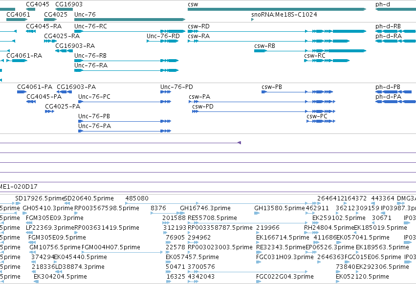Select EST GH16746.3prime
Viewport: 416px width, 284px height.
click(x=182, y=213)
